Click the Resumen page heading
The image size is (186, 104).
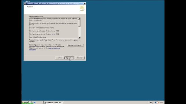[30, 7]
